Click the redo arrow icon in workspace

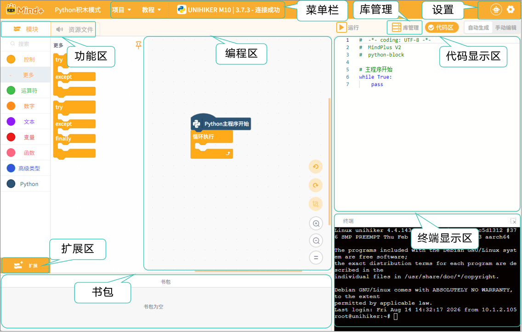316,186
